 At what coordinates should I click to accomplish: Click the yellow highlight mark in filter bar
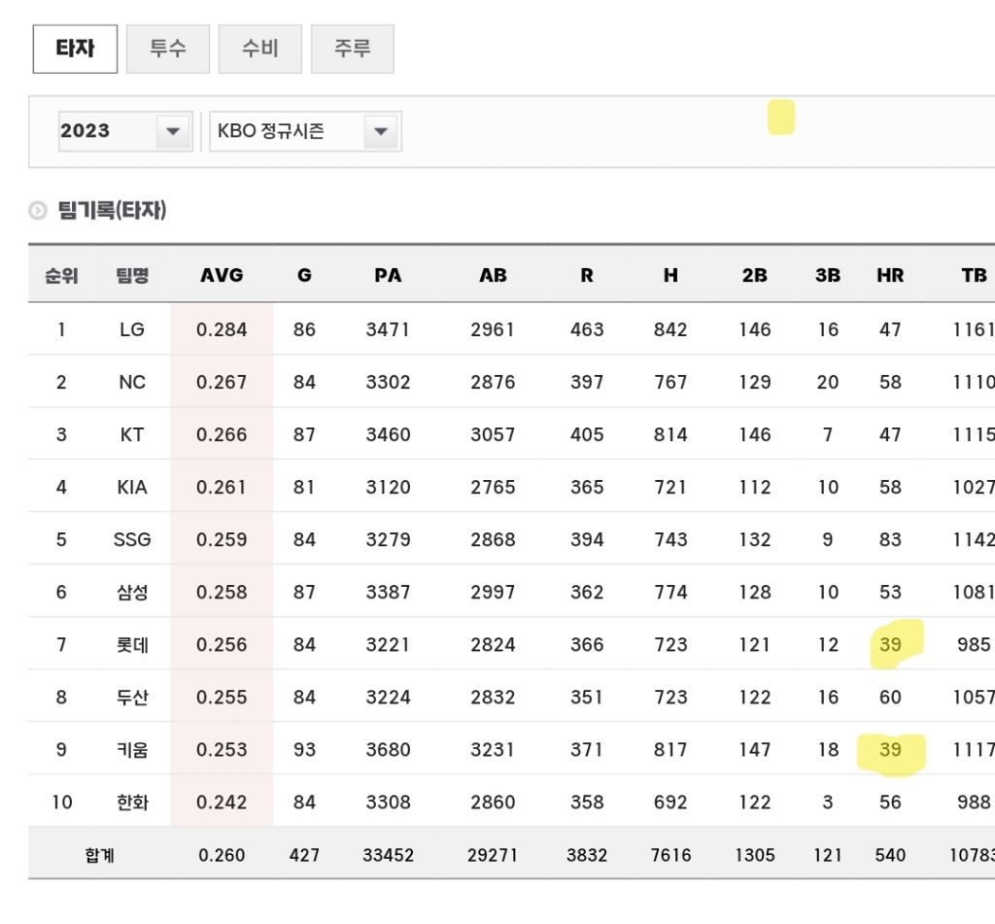pyautogui.click(x=780, y=118)
